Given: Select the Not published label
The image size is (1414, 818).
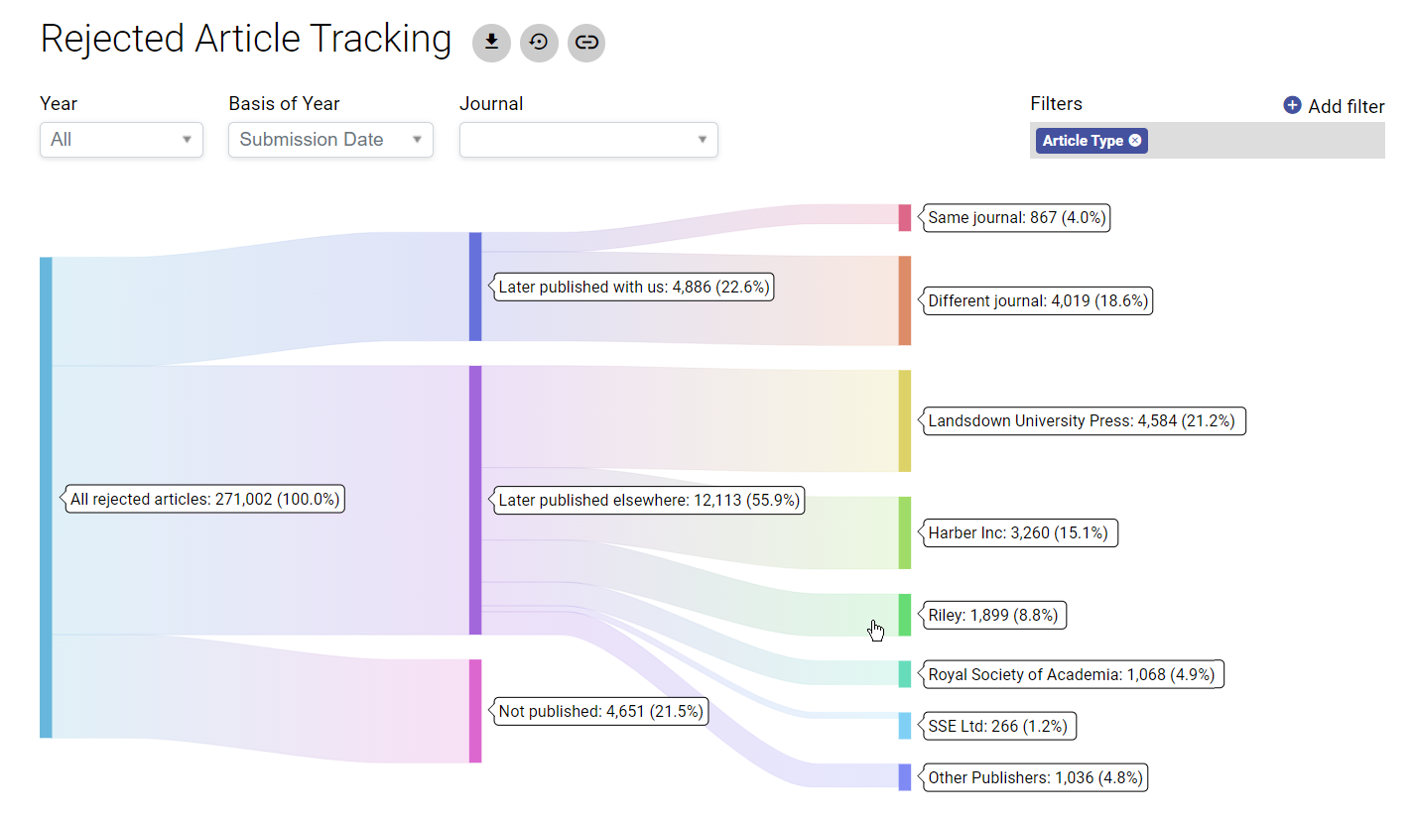Looking at the screenshot, I should (x=600, y=711).
